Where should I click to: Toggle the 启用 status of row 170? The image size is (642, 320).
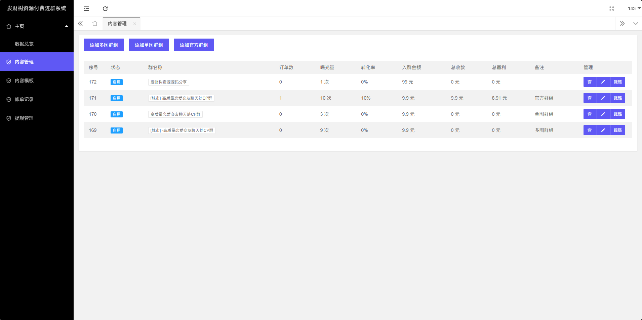pyautogui.click(x=117, y=114)
